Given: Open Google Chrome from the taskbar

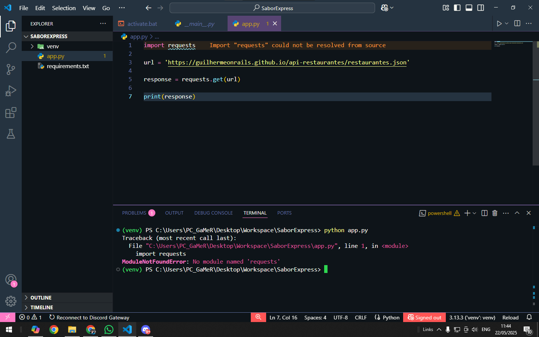Looking at the screenshot, I should (54, 330).
